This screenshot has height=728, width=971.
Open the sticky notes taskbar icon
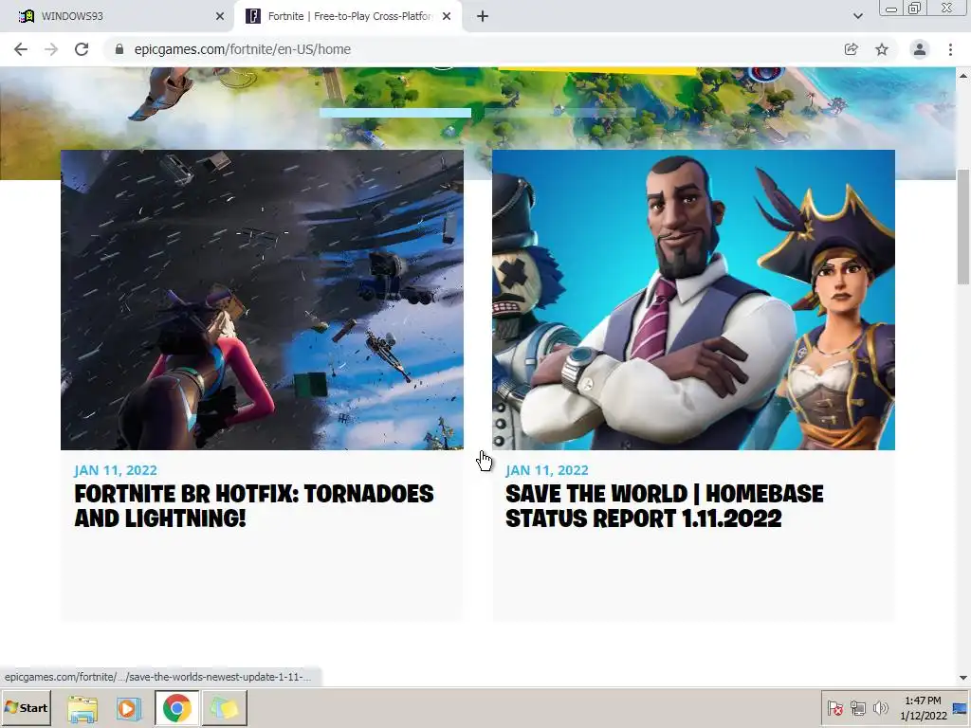[224, 708]
